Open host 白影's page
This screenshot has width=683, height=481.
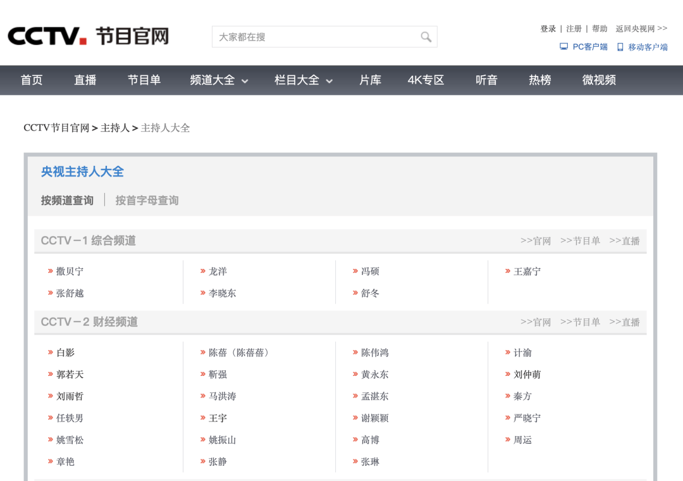65,353
